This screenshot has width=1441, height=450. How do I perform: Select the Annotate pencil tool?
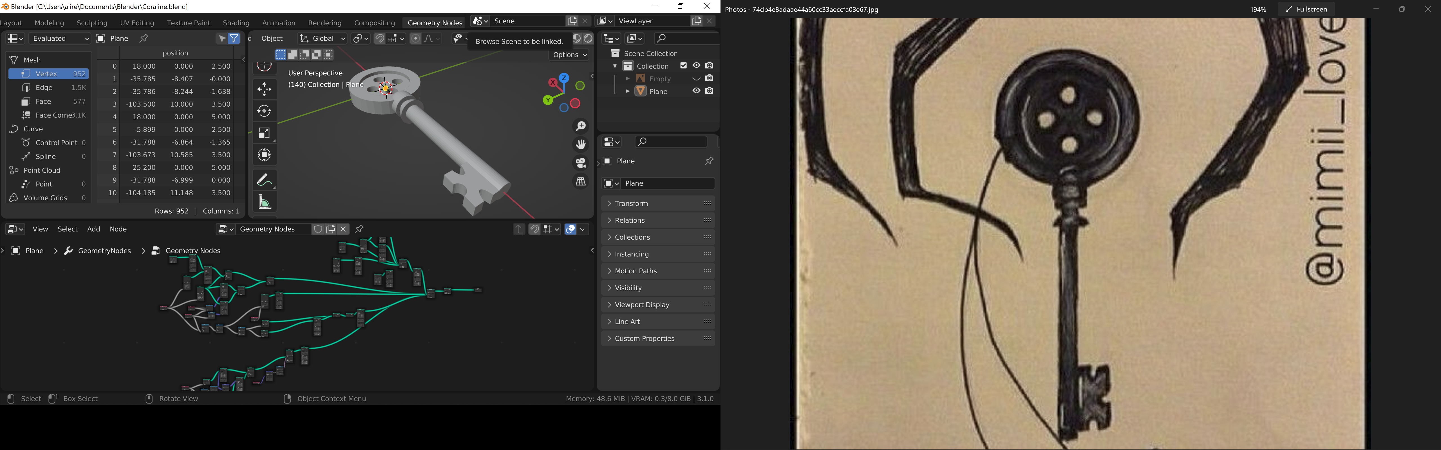click(x=265, y=179)
